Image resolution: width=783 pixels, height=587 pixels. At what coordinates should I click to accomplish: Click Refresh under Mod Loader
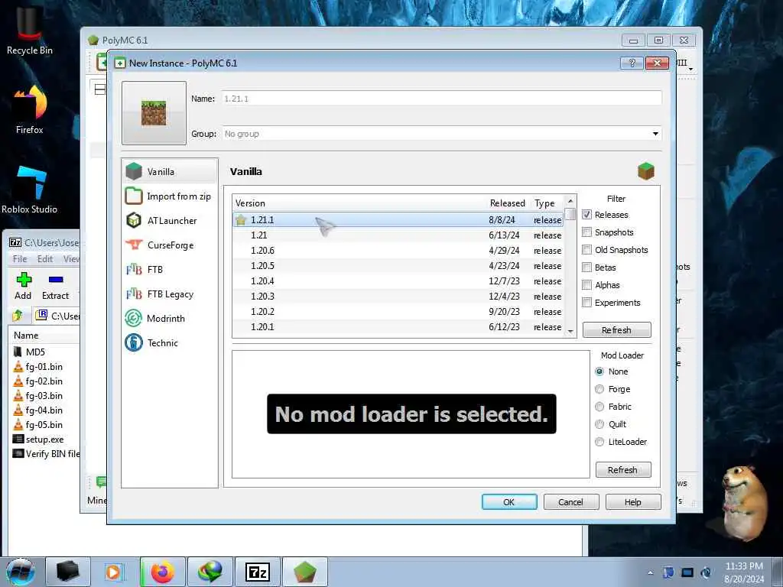622,470
